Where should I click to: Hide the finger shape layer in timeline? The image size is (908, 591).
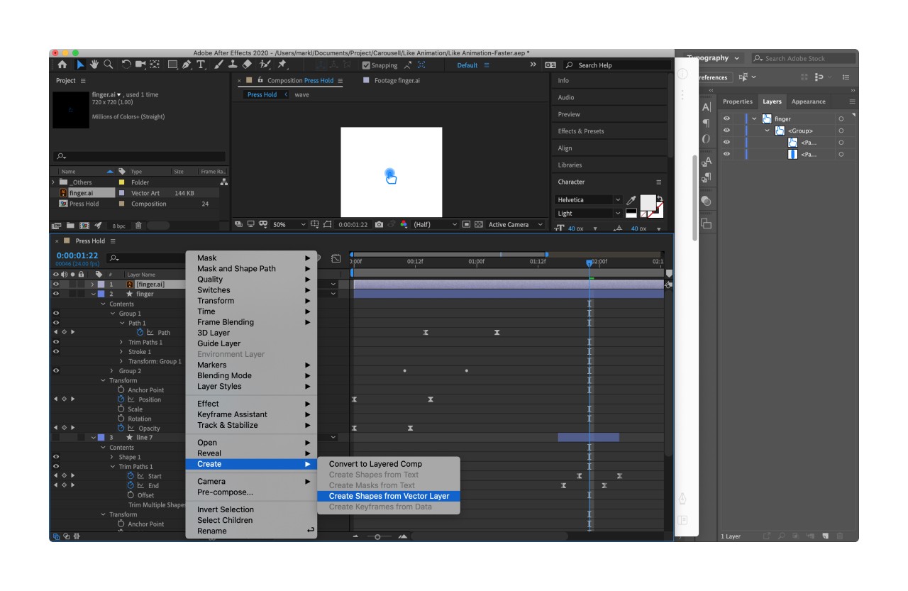[x=56, y=294]
